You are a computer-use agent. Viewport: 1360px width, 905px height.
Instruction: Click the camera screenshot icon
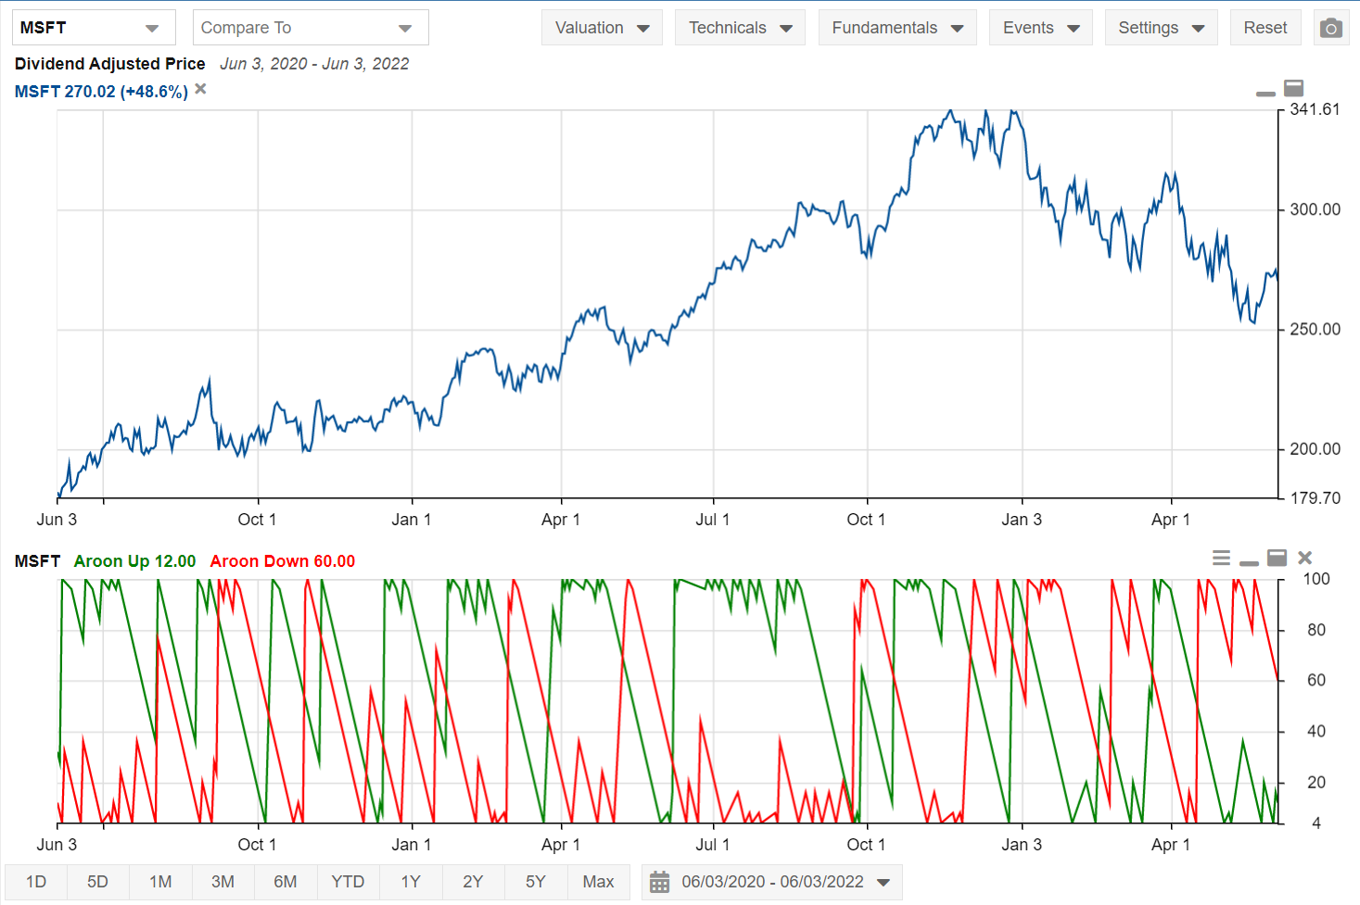tap(1331, 28)
